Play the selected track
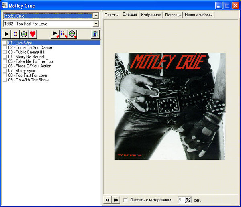The height and width of the screenshot is (207, 241). (x=6, y=34)
